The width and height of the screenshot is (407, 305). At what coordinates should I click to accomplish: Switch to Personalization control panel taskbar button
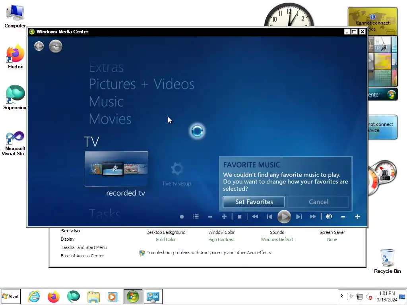click(x=153, y=296)
